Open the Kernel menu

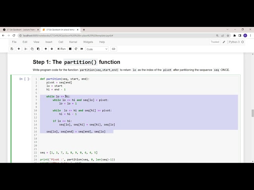(73, 42)
